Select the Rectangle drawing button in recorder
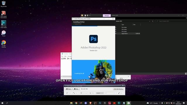 click(84, 93)
